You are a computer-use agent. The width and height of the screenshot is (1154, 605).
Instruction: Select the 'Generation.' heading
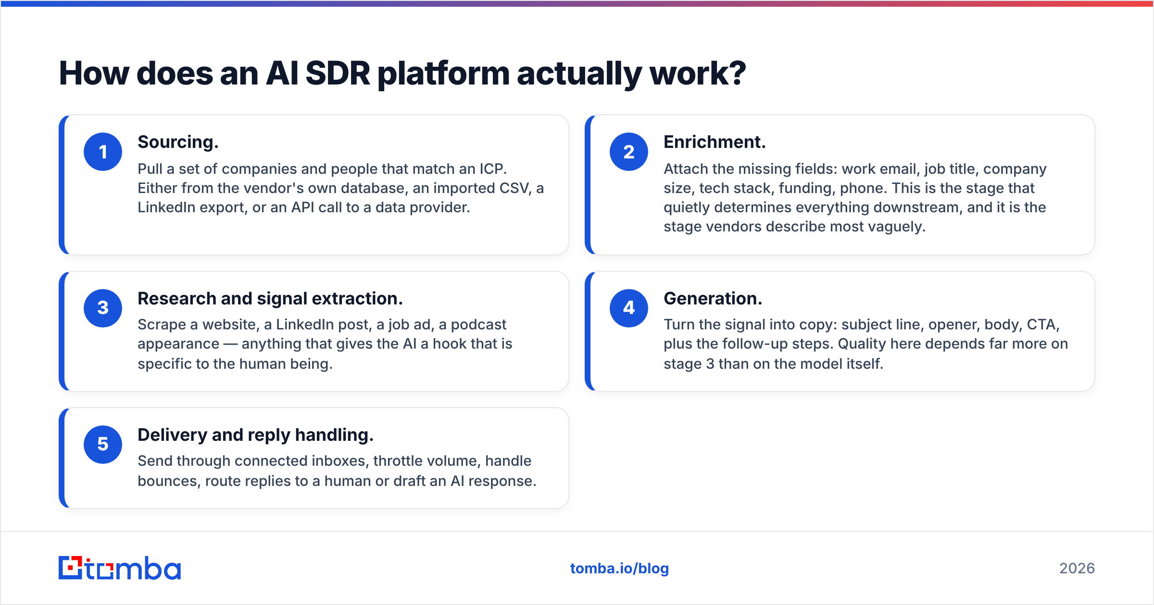coord(713,299)
